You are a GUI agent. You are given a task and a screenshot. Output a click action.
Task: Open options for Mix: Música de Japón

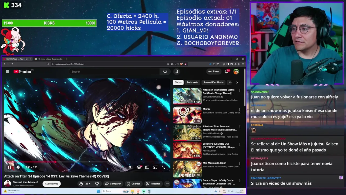point(240,163)
